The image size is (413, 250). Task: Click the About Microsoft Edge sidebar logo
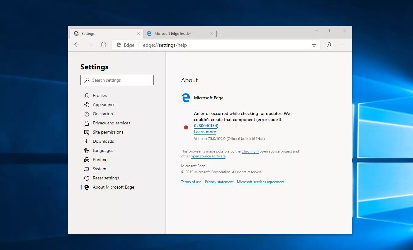click(x=87, y=187)
